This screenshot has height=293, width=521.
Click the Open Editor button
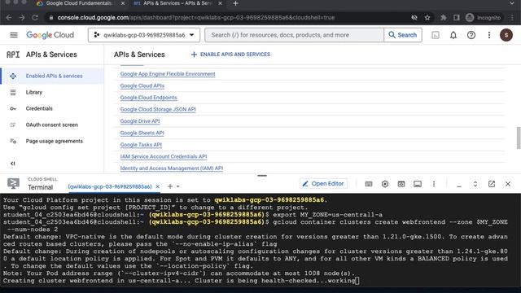point(323,184)
